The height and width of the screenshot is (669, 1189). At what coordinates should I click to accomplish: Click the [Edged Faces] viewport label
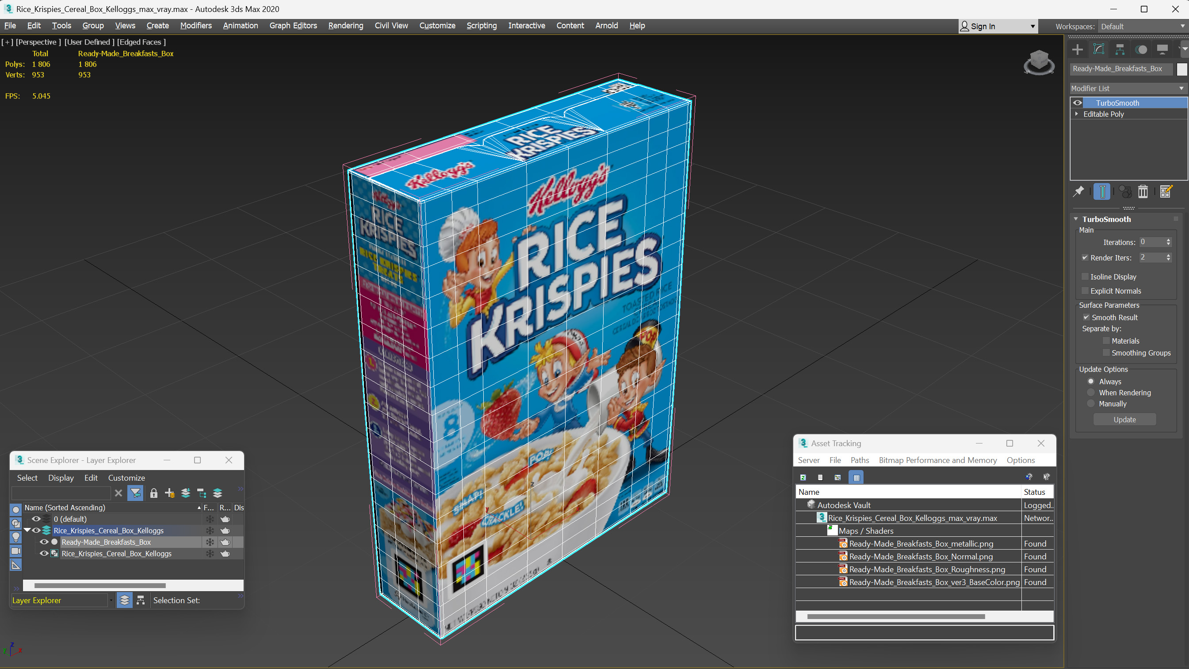tap(141, 42)
